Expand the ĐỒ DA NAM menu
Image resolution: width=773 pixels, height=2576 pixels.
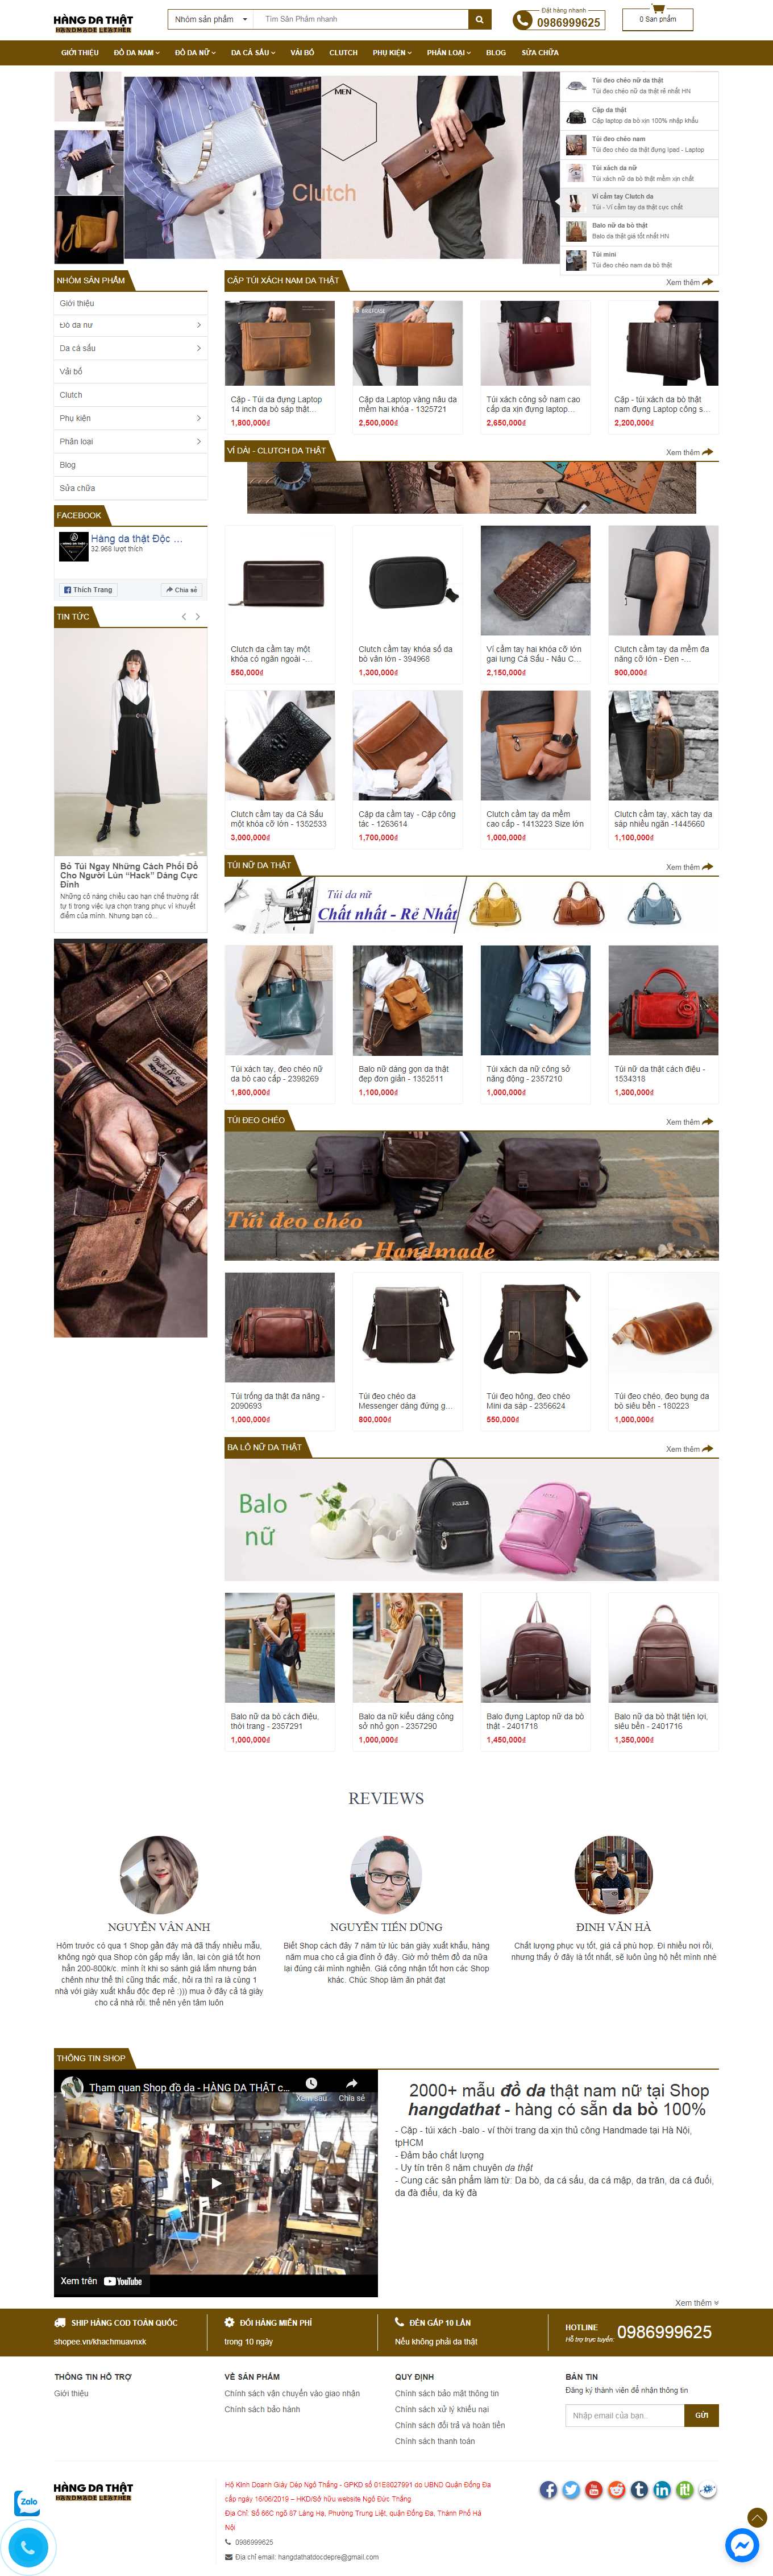click(136, 52)
